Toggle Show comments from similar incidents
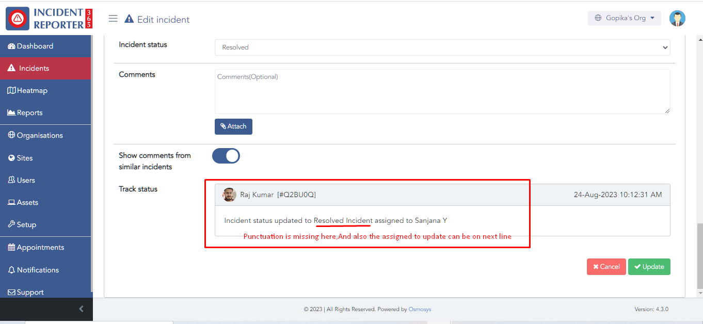The height and width of the screenshot is (324, 703). pyautogui.click(x=226, y=156)
